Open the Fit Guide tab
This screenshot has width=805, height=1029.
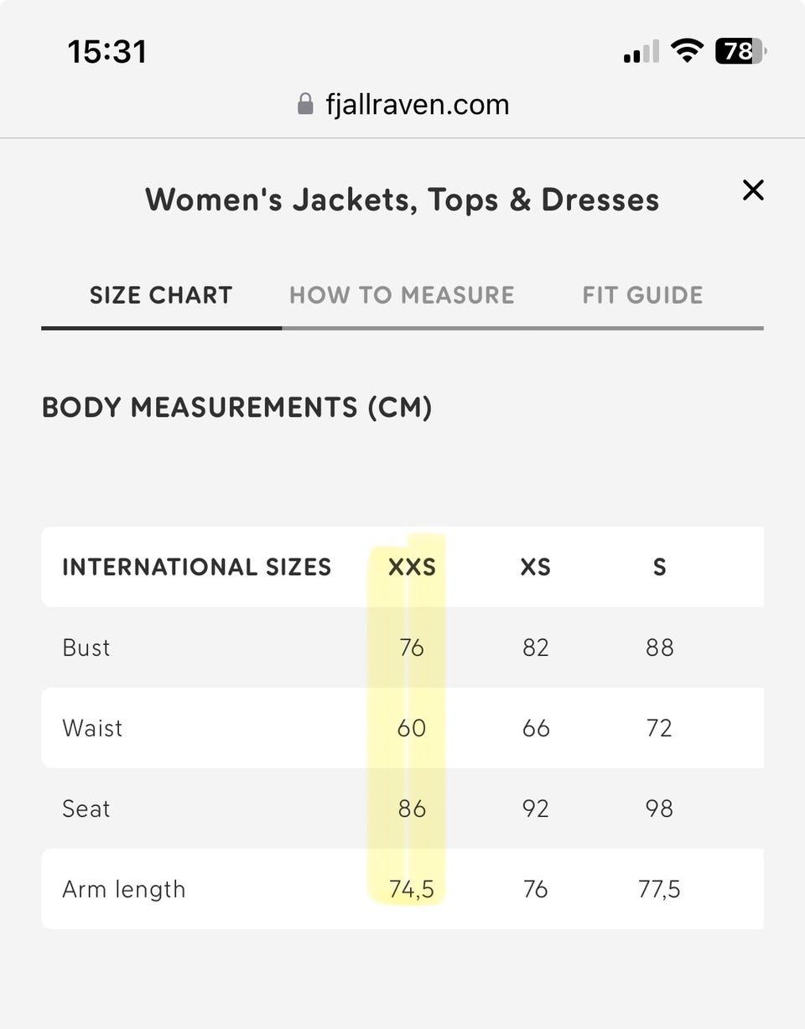tap(642, 295)
